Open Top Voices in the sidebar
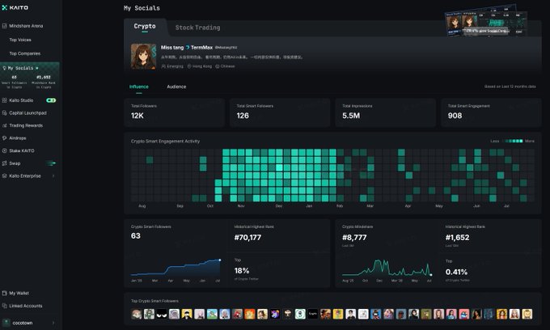The width and height of the screenshot is (550, 330). click(20, 40)
